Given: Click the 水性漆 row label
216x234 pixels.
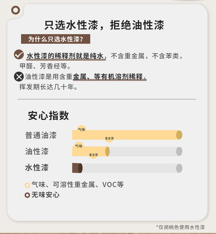Looking at the screenshot, I should (x=37, y=168).
